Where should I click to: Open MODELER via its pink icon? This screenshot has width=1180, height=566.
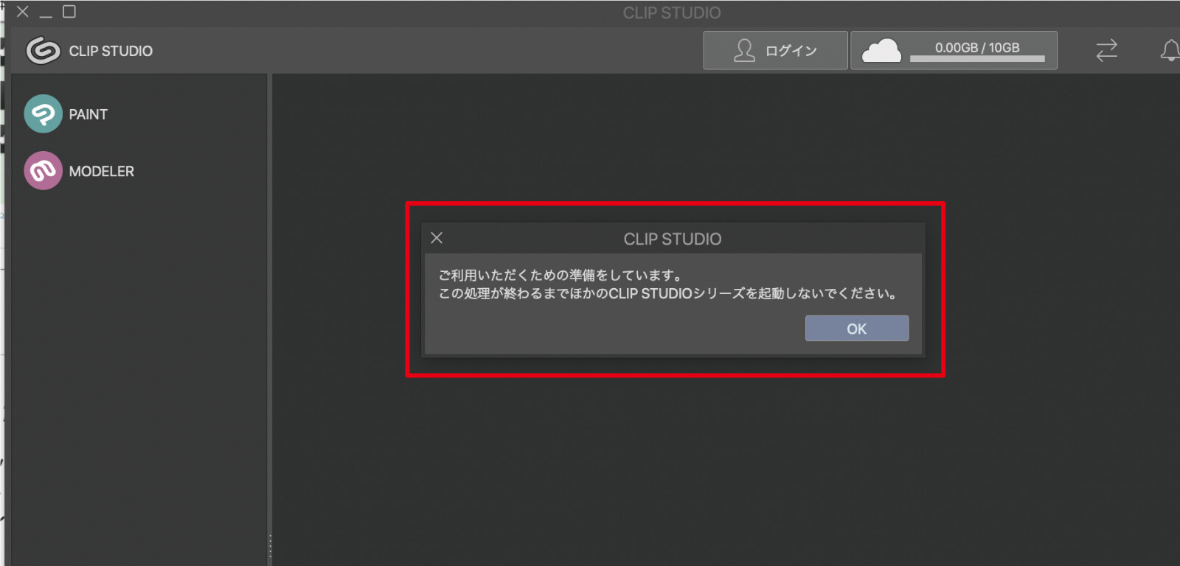[x=43, y=171]
